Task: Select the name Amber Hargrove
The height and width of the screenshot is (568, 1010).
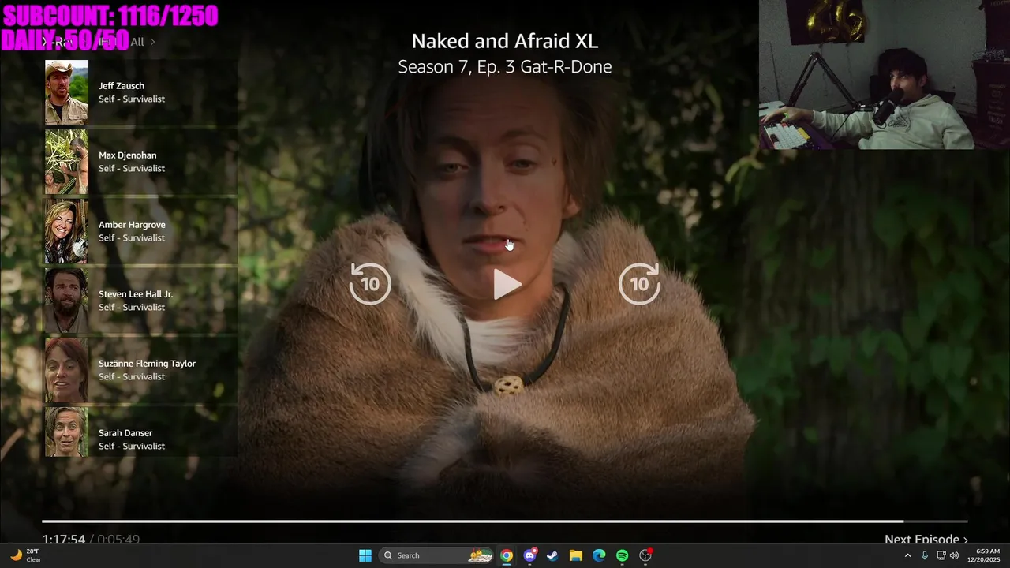Action: coord(132,224)
